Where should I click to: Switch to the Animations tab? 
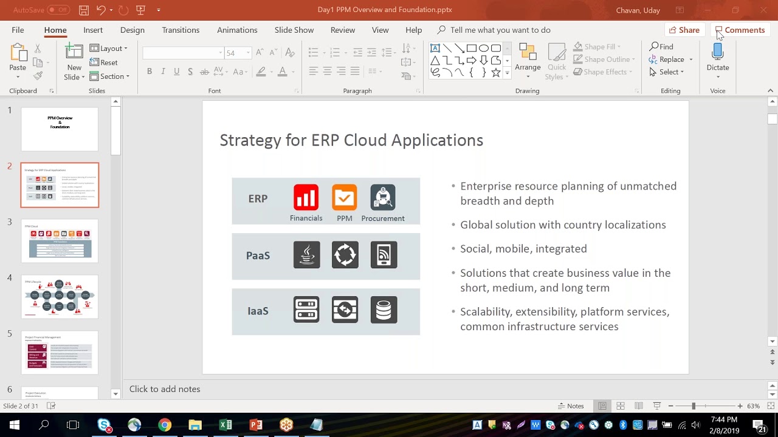coord(237,30)
